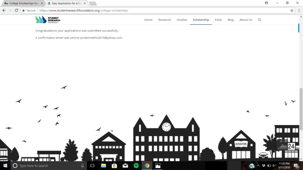
Task: Open the Research menu item
Action: point(165,20)
